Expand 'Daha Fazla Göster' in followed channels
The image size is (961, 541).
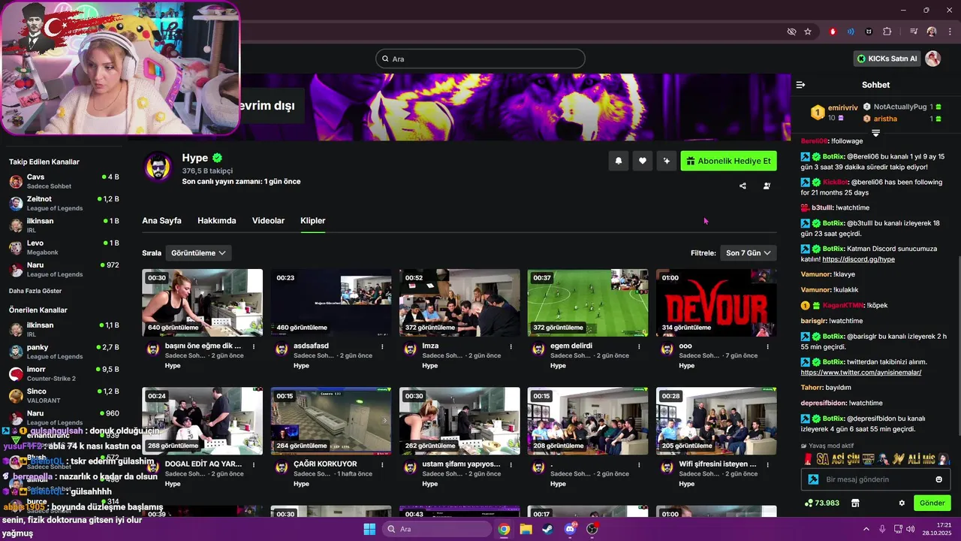pyautogui.click(x=35, y=291)
